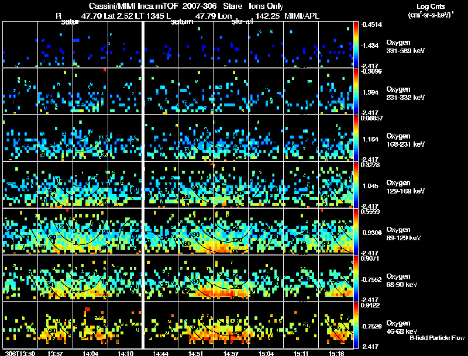Click the colorbar beside Oxygen 168-231 keV
The height and width of the screenshot is (356, 468).
356,138
